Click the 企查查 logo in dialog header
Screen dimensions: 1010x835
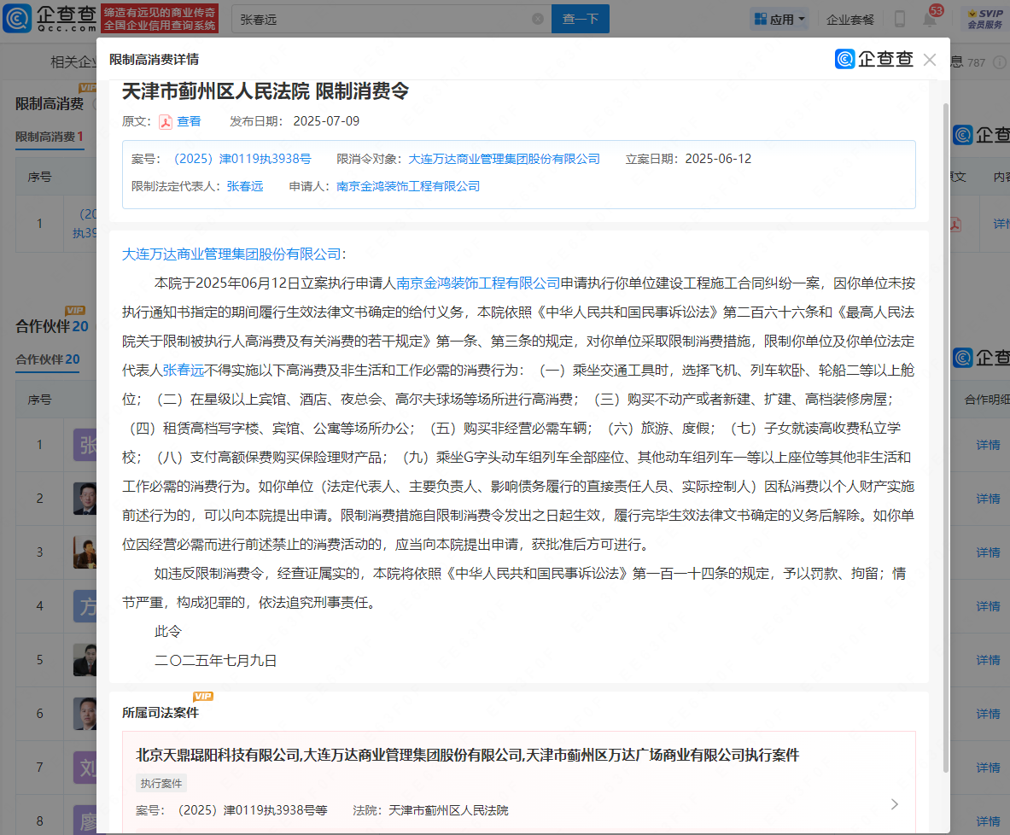874,59
